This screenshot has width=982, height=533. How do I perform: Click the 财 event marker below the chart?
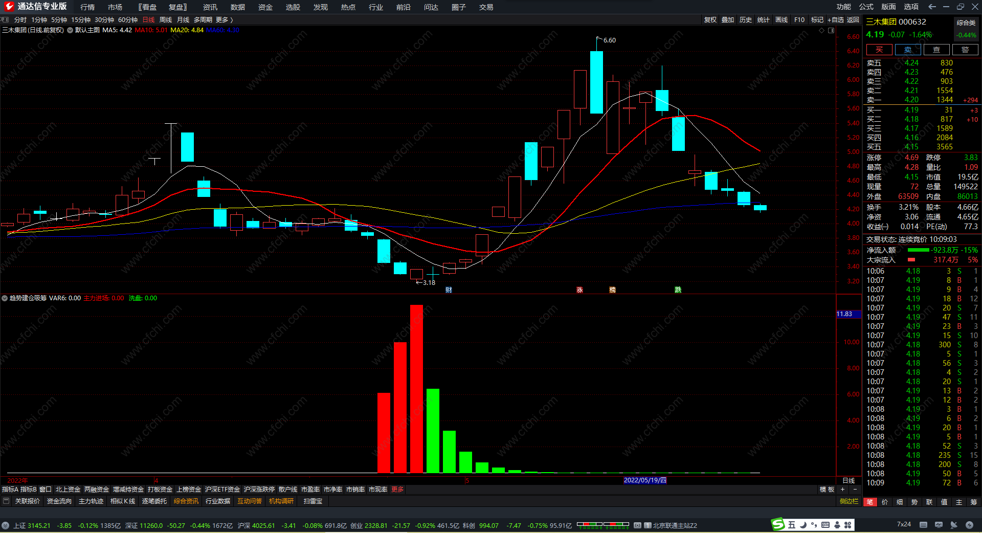449,290
